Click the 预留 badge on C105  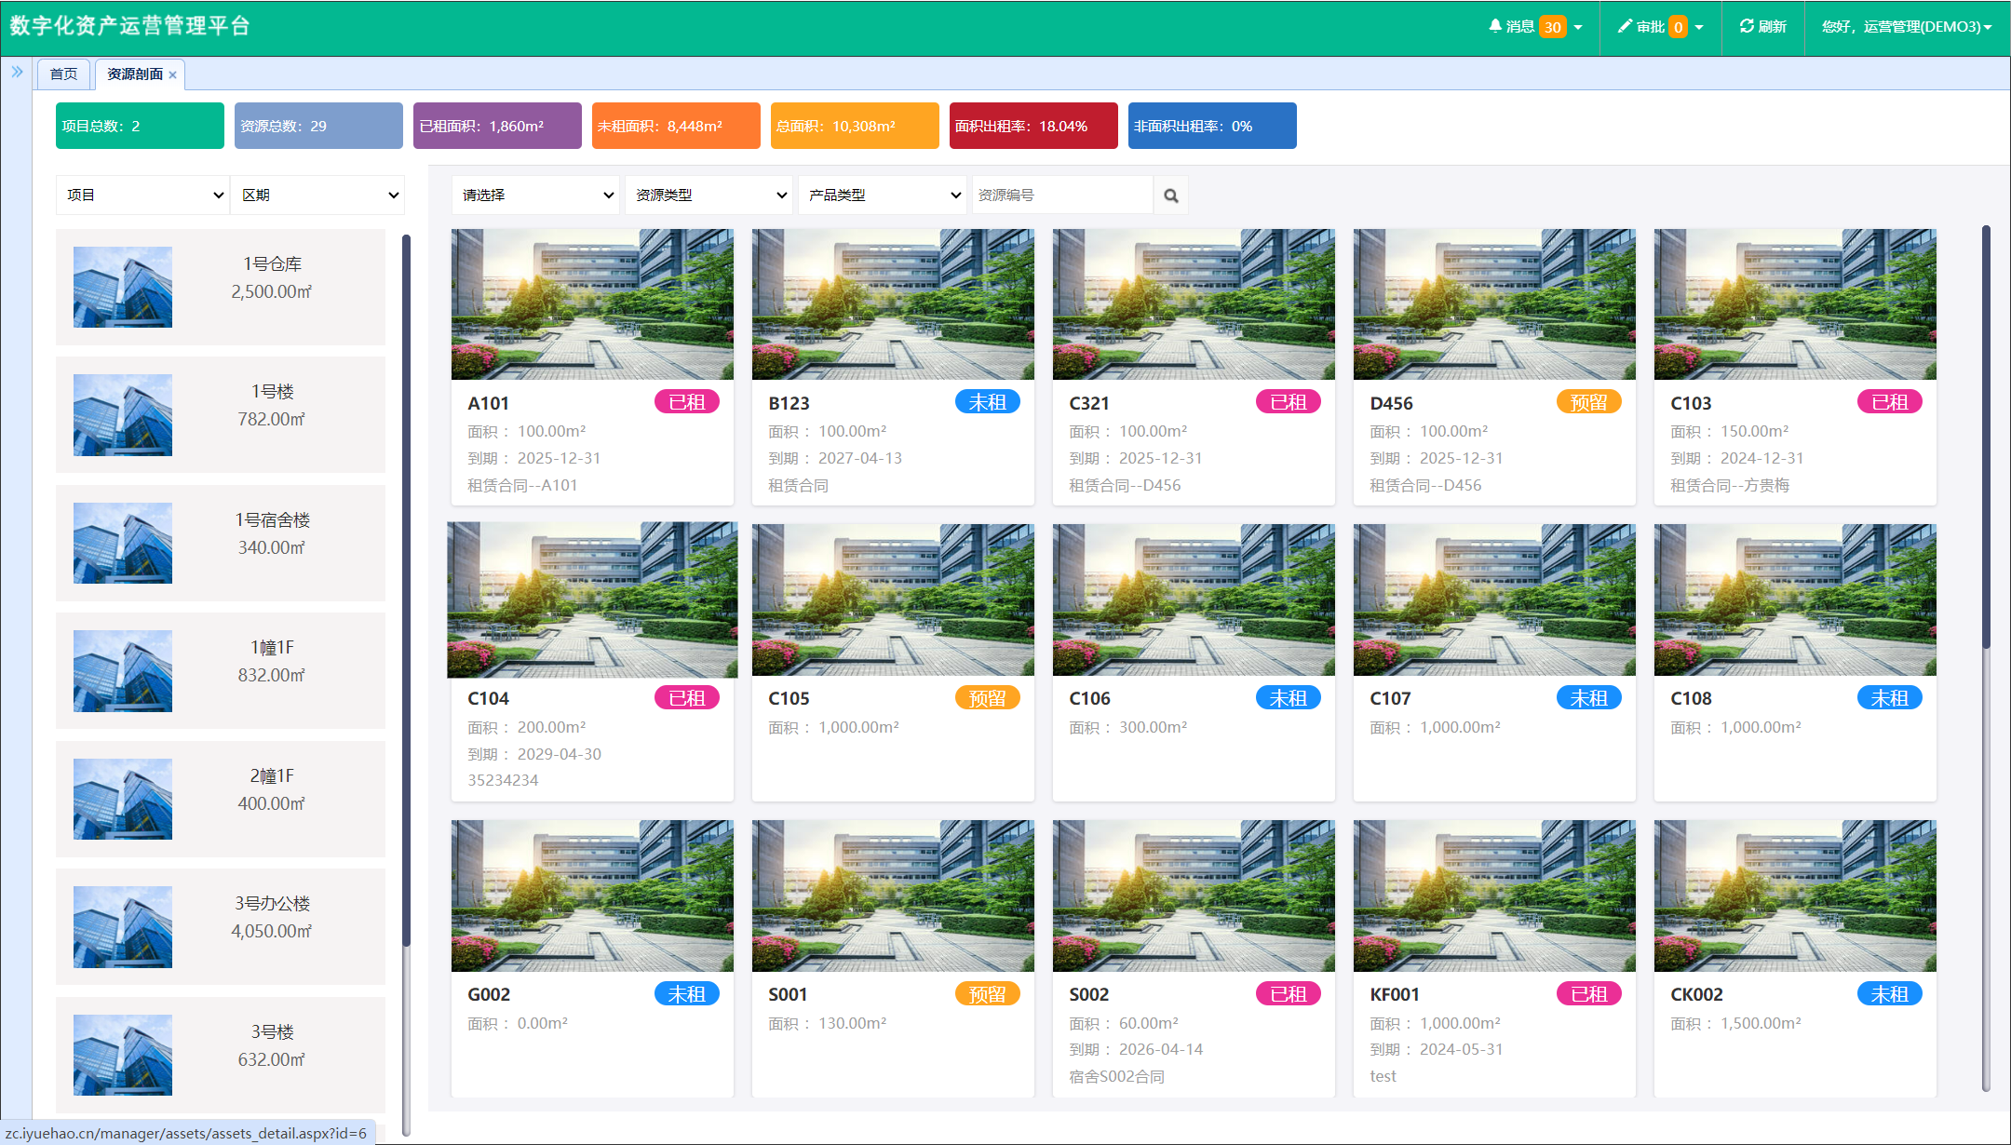click(988, 698)
